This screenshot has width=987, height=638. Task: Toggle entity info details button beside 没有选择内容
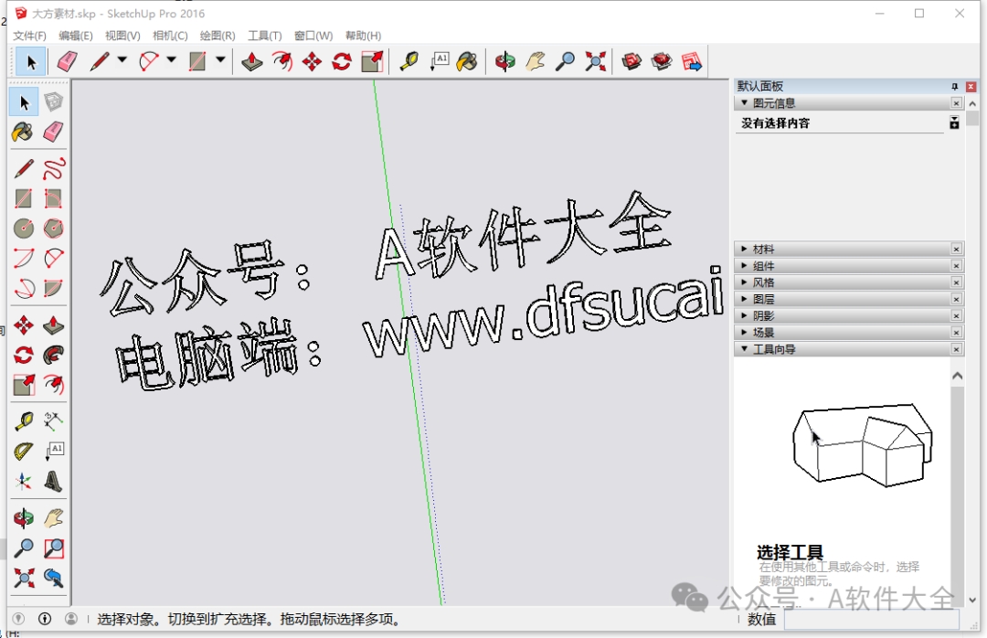[954, 122]
